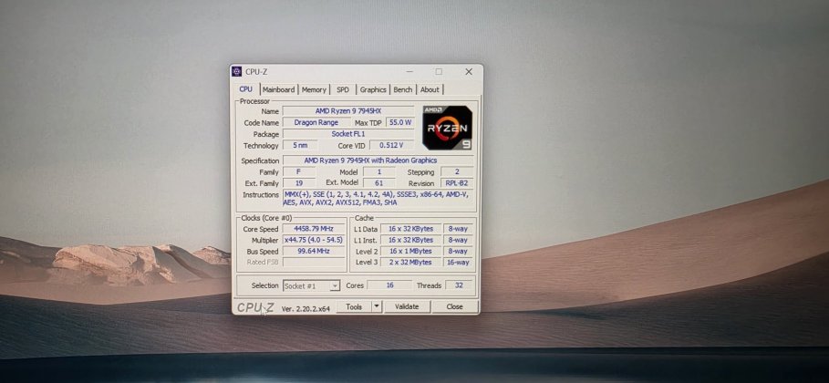
Task: Switch to the SPD tab
Action: click(x=343, y=89)
